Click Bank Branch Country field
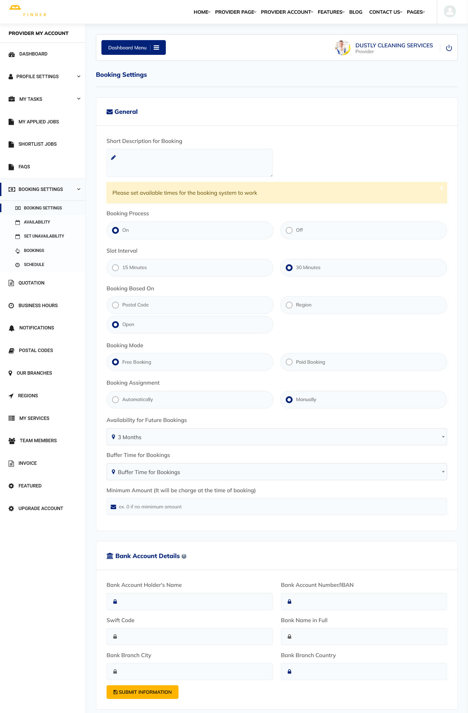 [364, 672]
